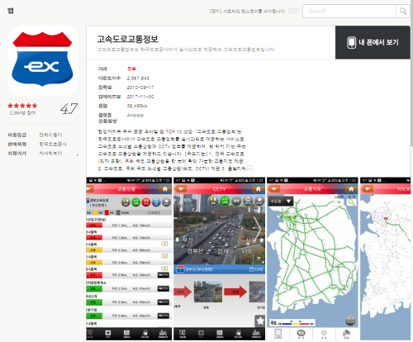This screenshot has height=342, width=413.
Task: Click the magnifier search icon
Action: [x=403, y=12]
